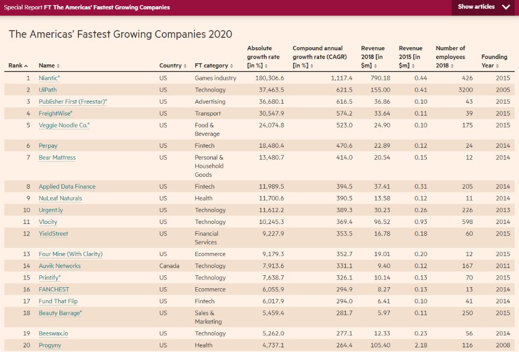Sort table by Country column
519x352 pixels.
click(173, 65)
